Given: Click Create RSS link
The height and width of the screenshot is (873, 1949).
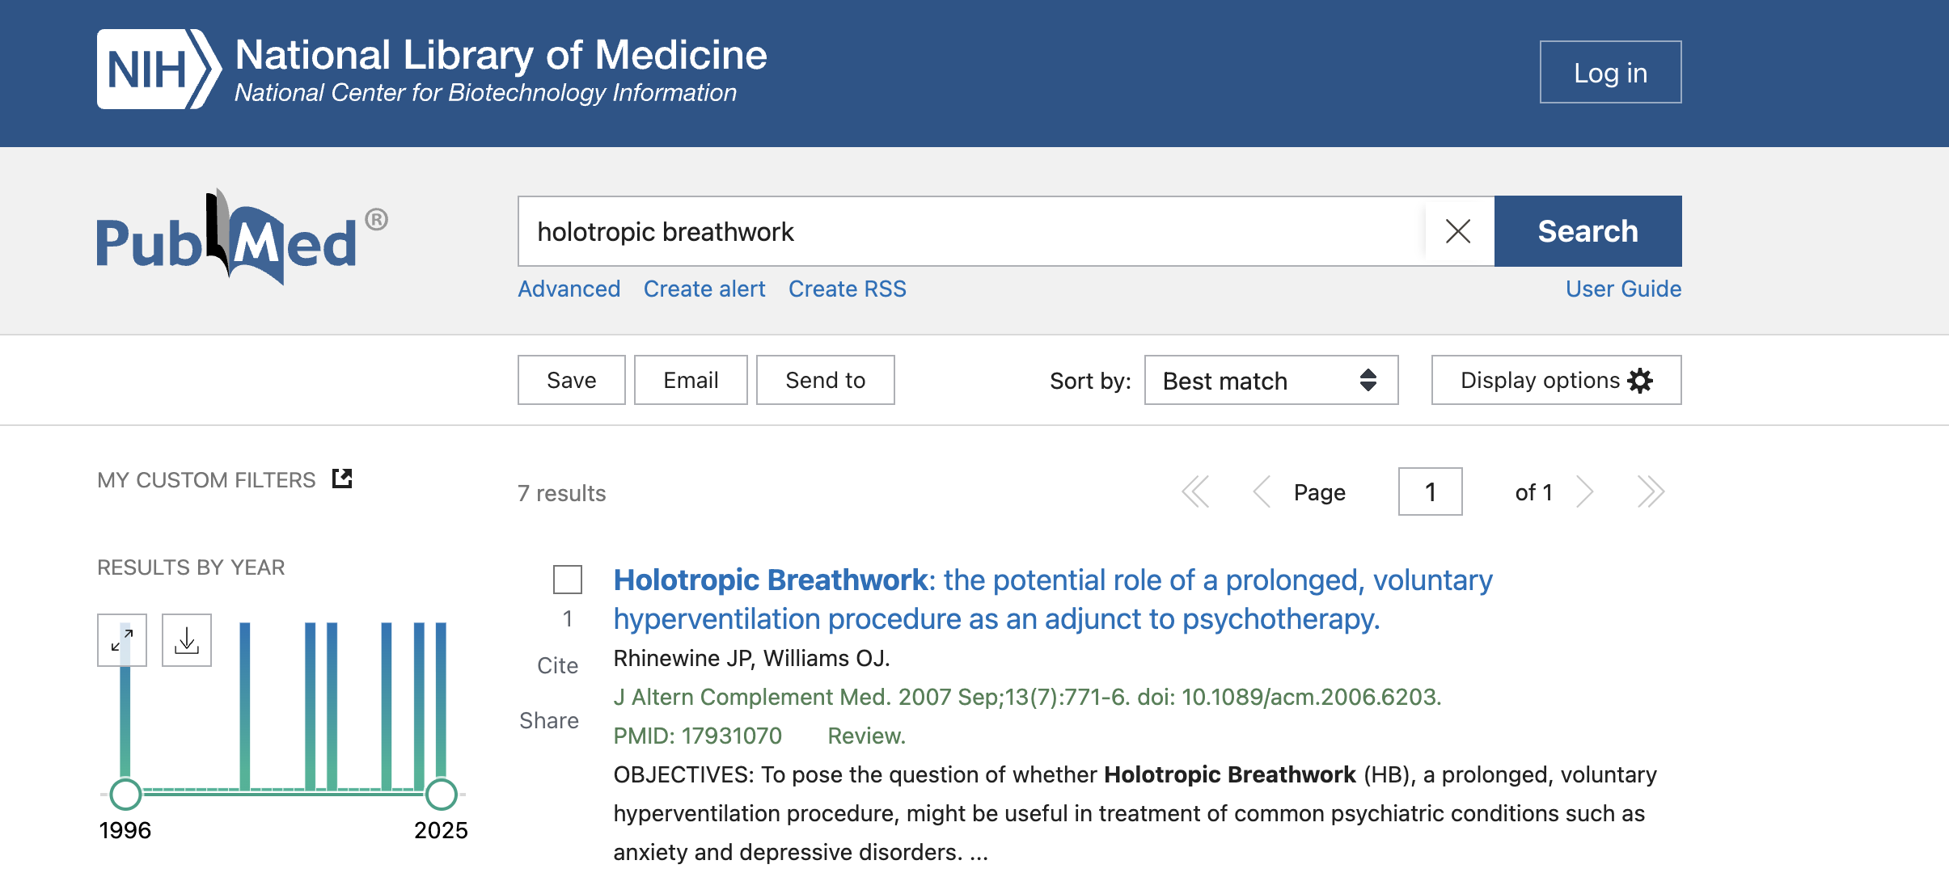Looking at the screenshot, I should pos(848,289).
